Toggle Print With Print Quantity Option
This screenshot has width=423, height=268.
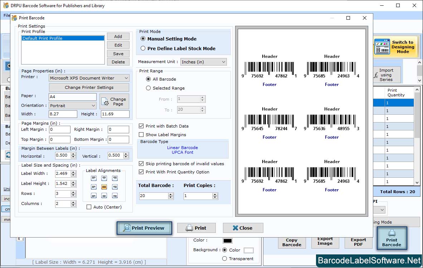coord(141,172)
